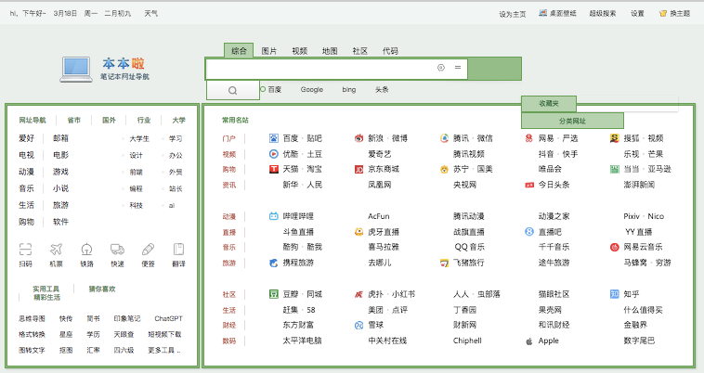The height and width of the screenshot is (373, 704).
Task: Click the Apple logo icon
Action: pos(528,341)
